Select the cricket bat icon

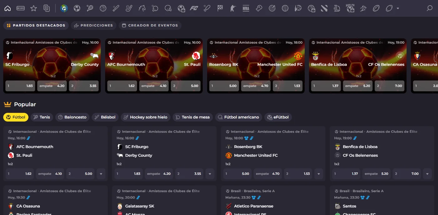[x=207, y=8]
